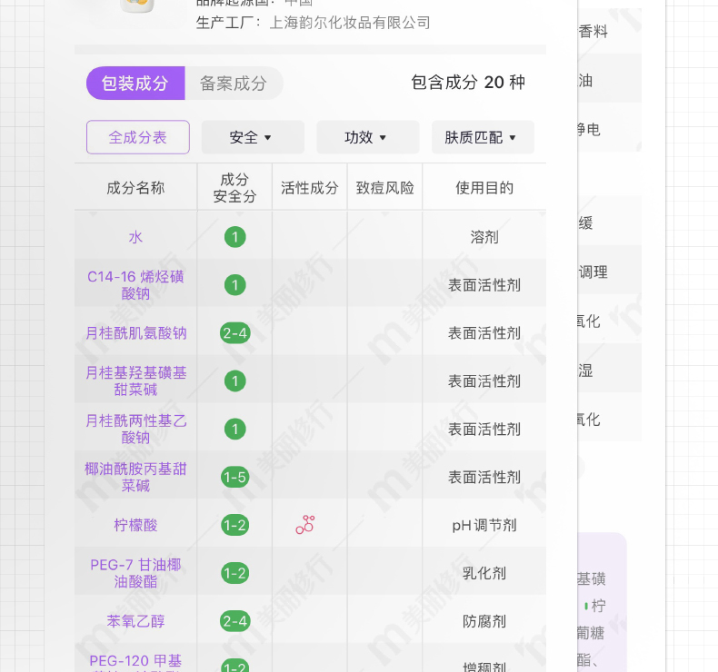Open the 肤质匹配 dropdown

click(482, 137)
